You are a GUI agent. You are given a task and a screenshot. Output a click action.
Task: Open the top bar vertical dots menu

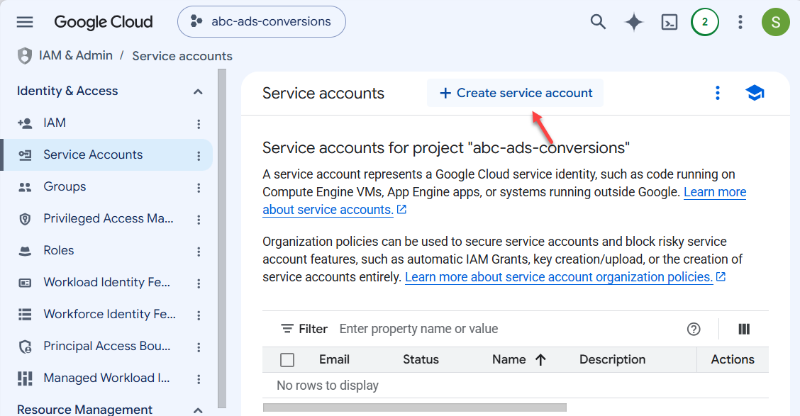(740, 22)
